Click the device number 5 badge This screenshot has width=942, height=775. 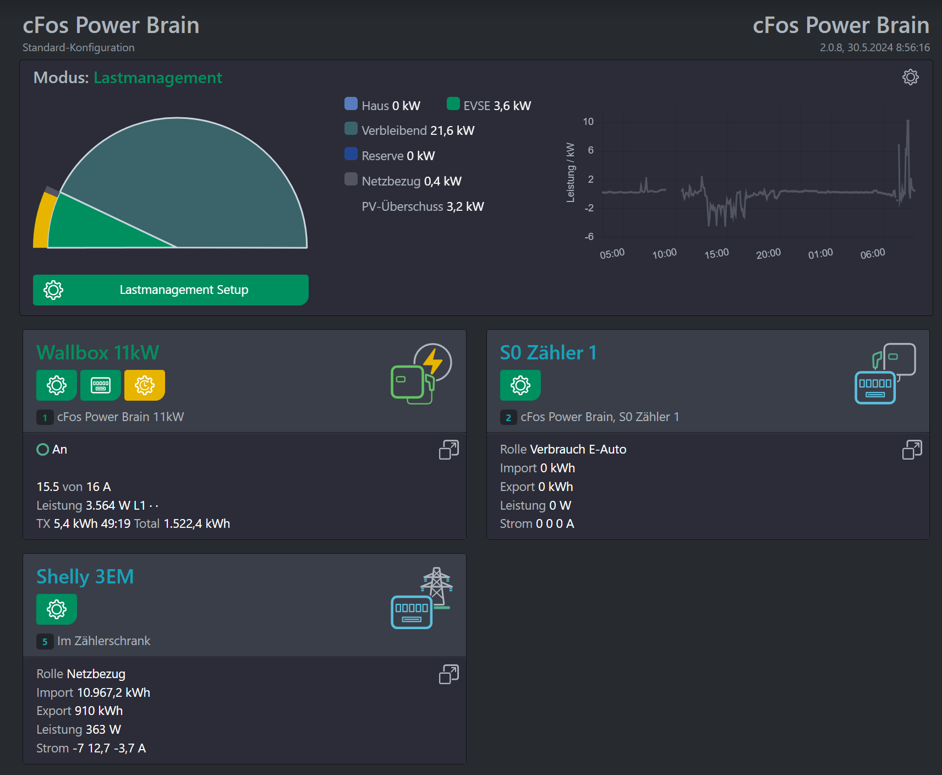45,641
